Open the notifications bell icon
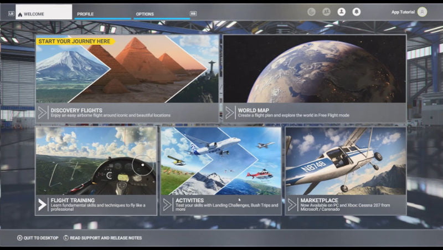This screenshot has height=250, width=443. [x=357, y=12]
